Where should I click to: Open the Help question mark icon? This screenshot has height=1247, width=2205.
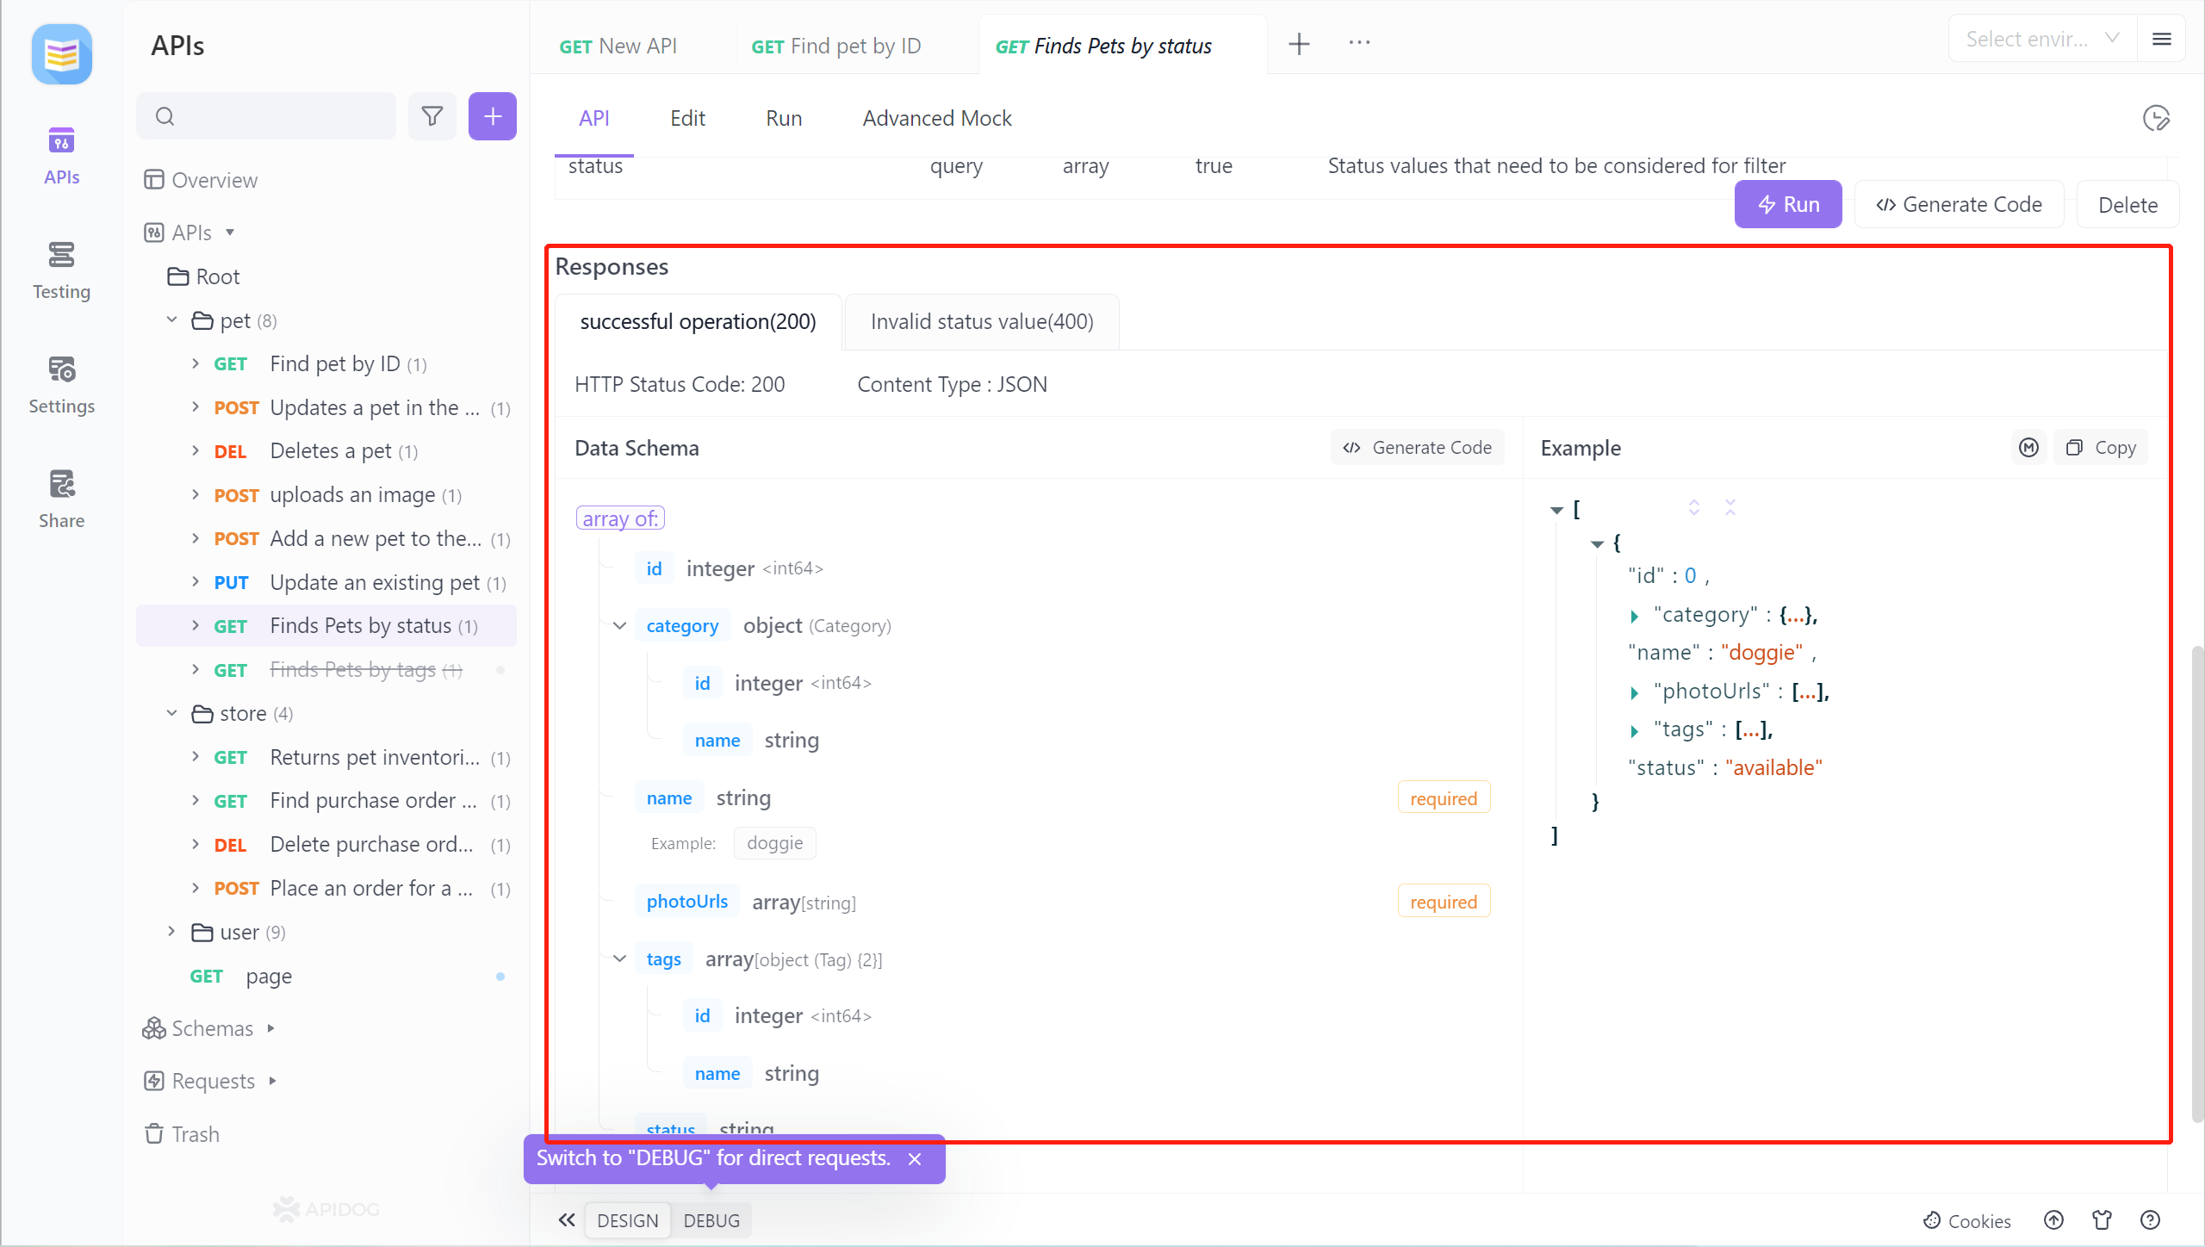[x=2151, y=1220]
